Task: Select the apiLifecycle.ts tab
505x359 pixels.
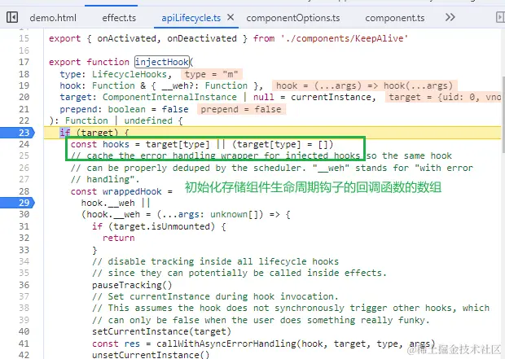Action: [191, 18]
